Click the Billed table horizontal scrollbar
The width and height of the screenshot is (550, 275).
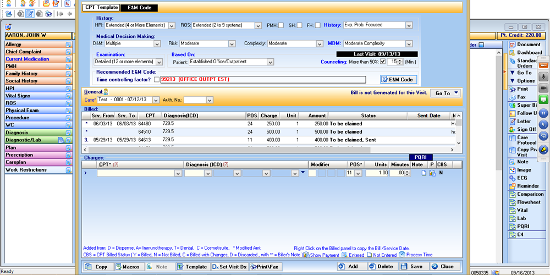point(229,150)
